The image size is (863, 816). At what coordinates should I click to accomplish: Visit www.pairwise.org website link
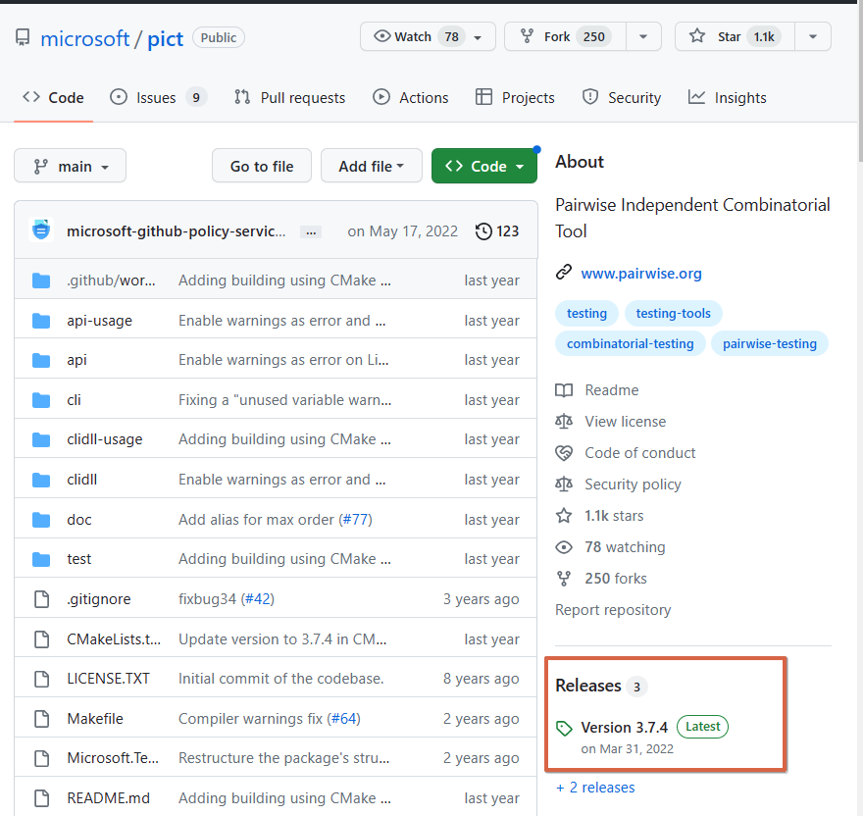(641, 274)
